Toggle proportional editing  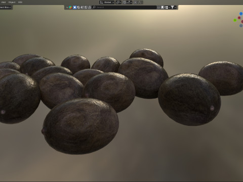tap(135, 2)
